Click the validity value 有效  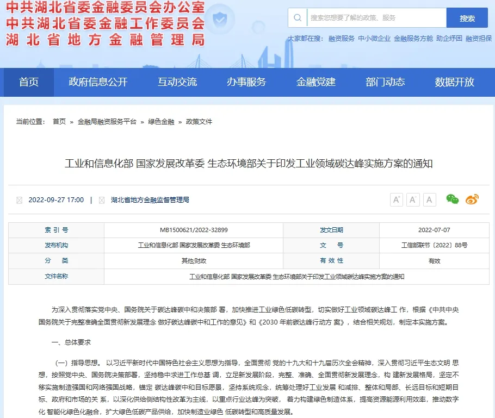[x=434, y=261]
